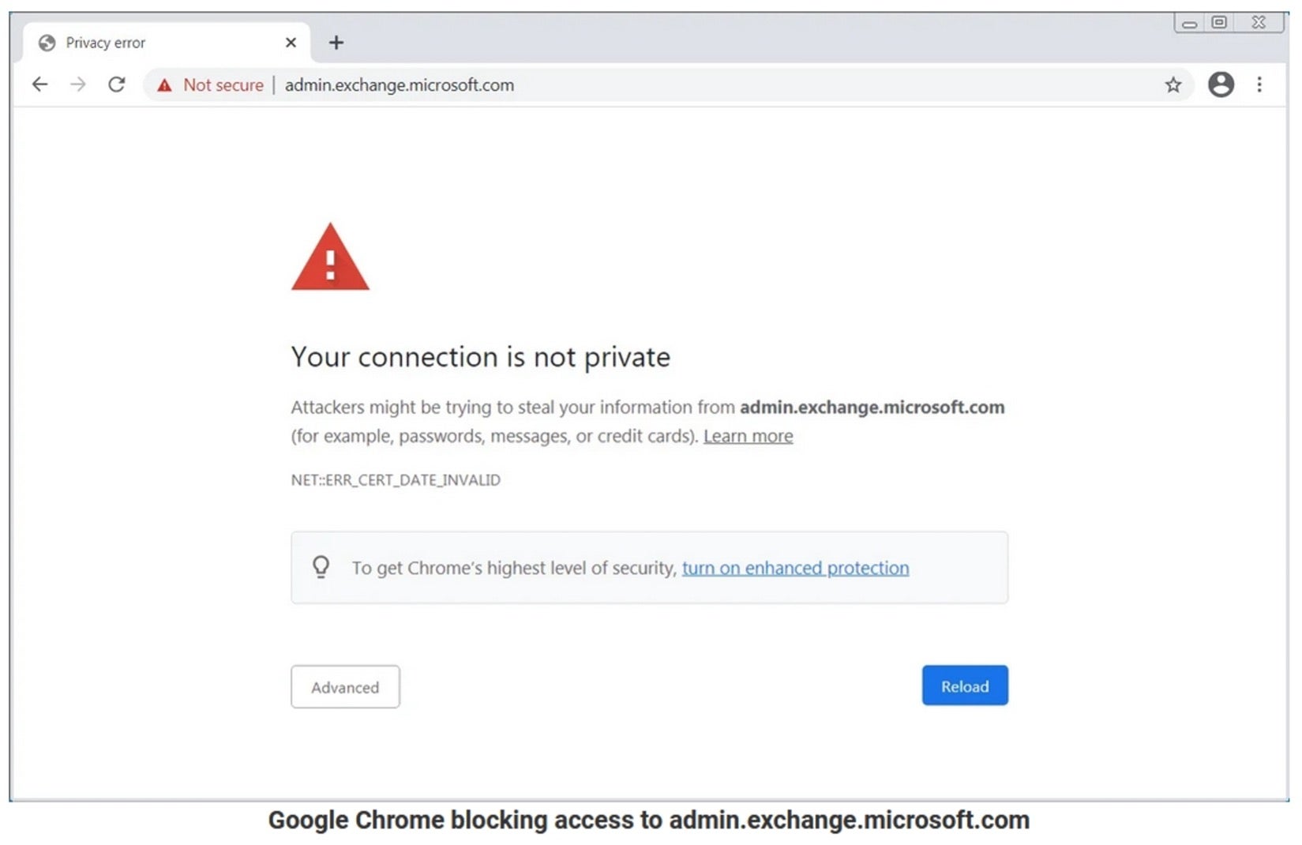Click the address bar URL text
Screen dimensions: 1302x845
point(399,85)
